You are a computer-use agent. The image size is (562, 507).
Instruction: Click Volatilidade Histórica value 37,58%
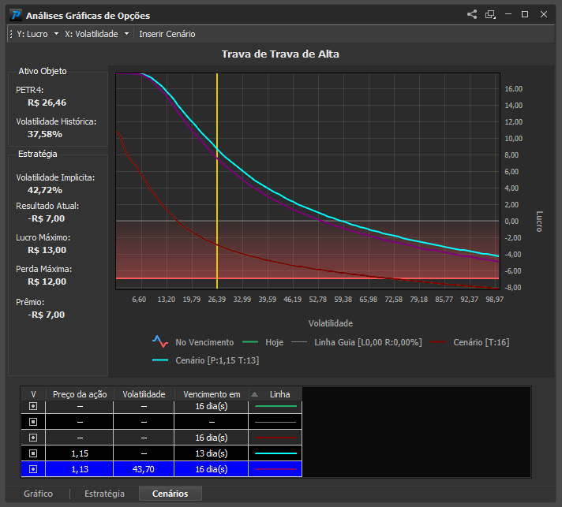pos(45,134)
